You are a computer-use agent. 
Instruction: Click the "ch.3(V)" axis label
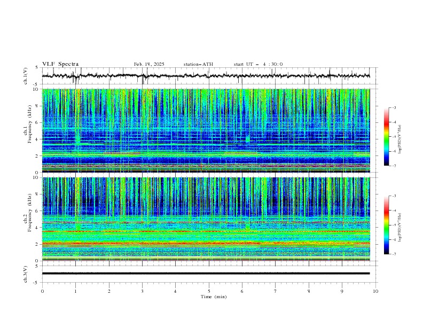(x=26, y=274)
